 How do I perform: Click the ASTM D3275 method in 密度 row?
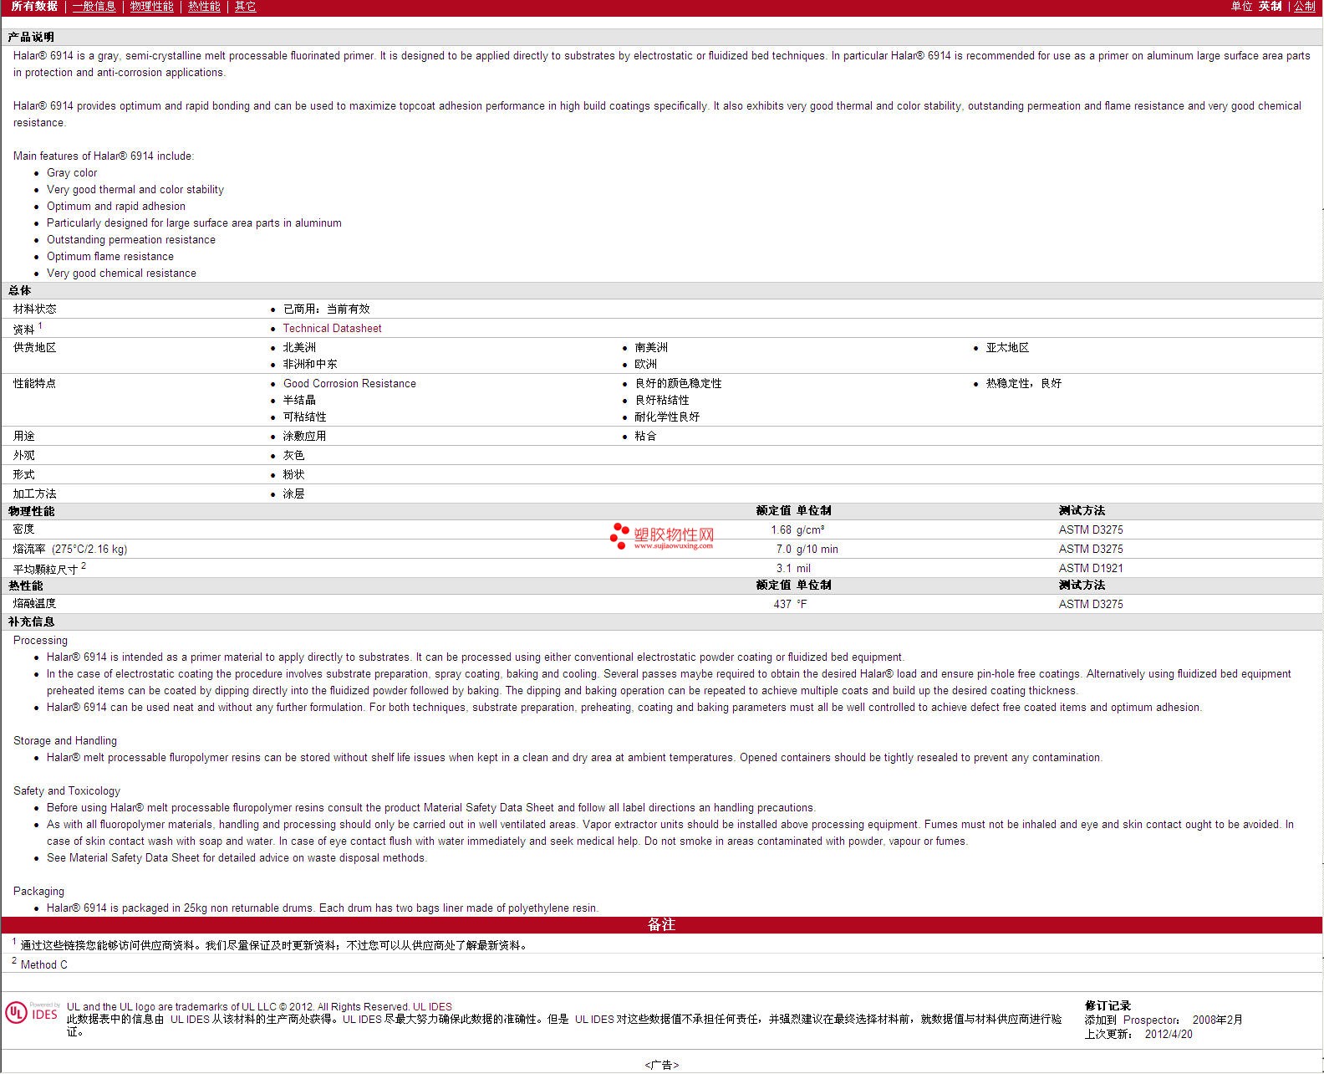1091,530
